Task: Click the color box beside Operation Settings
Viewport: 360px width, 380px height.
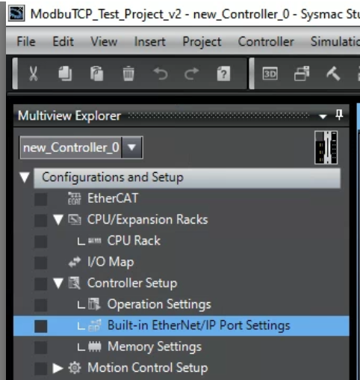Action: pyautogui.click(x=40, y=304)
